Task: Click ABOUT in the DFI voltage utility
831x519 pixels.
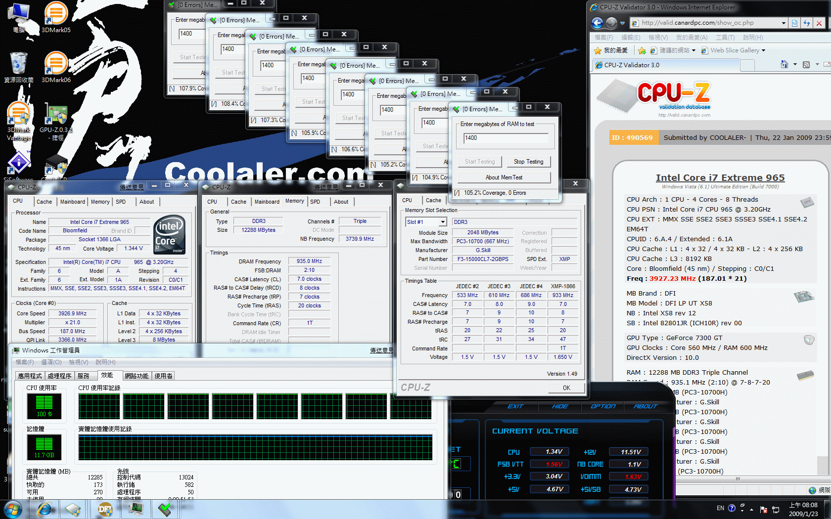Action: [x=646, y=406]
